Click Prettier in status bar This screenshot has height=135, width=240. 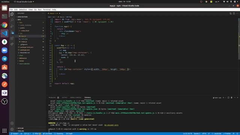[227, 133]
